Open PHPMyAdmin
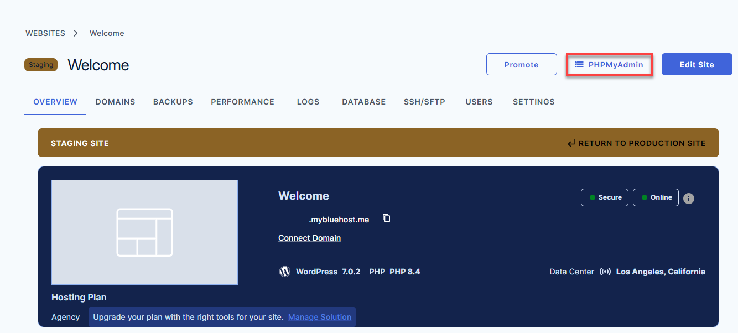Screen dimensions: 738x333 pos(609,65)
